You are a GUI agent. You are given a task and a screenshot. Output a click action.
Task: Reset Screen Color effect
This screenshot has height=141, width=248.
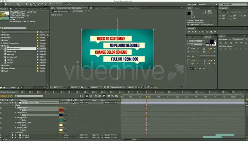(61, 128)
